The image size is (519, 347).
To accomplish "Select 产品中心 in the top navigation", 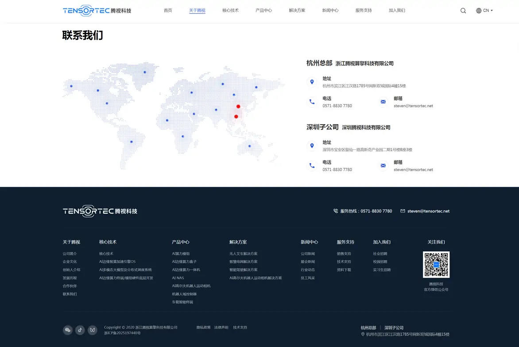I will (263, 11).
